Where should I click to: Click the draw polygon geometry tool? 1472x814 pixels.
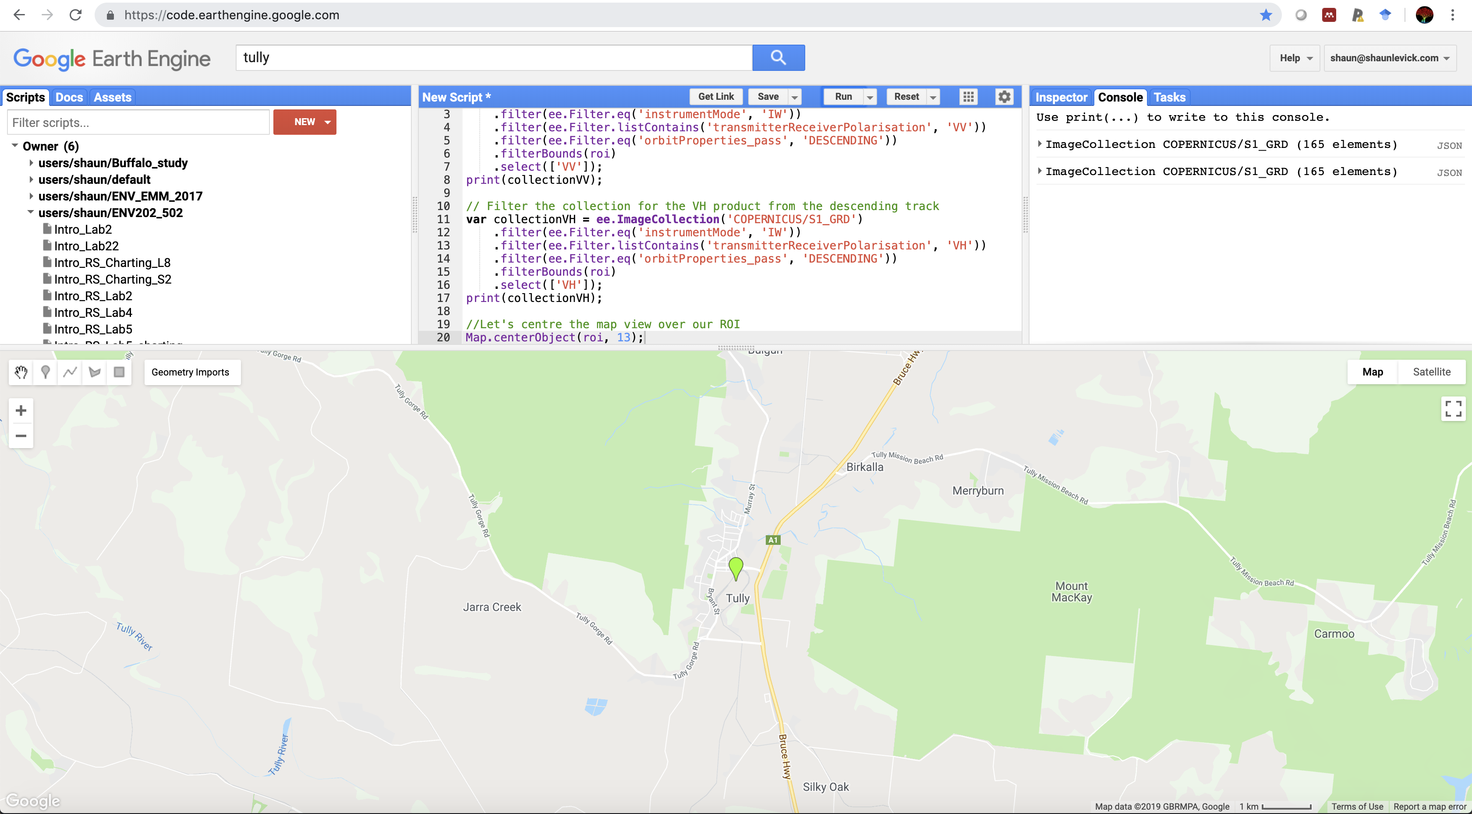(94, 371)
